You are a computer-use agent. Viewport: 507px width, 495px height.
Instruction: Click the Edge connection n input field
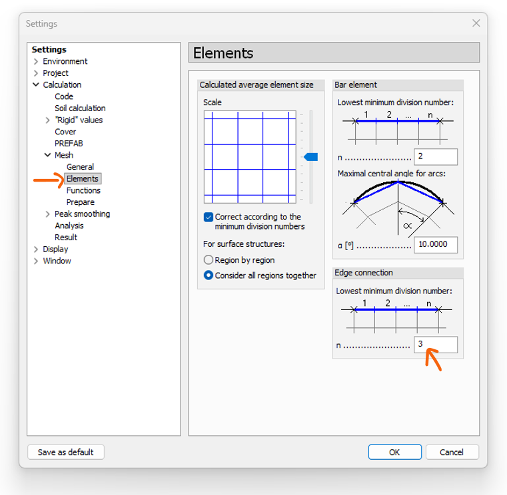(x=436, y=345)
